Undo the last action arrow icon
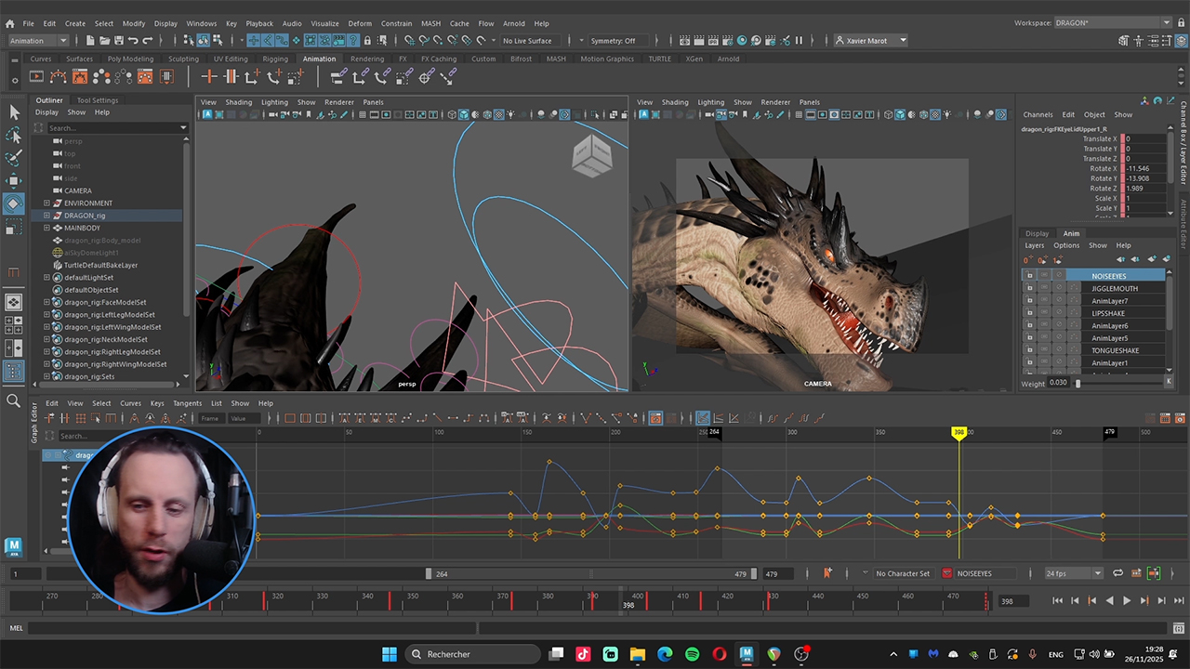The height and width of the screenshot is (669, 1190). 133,40
